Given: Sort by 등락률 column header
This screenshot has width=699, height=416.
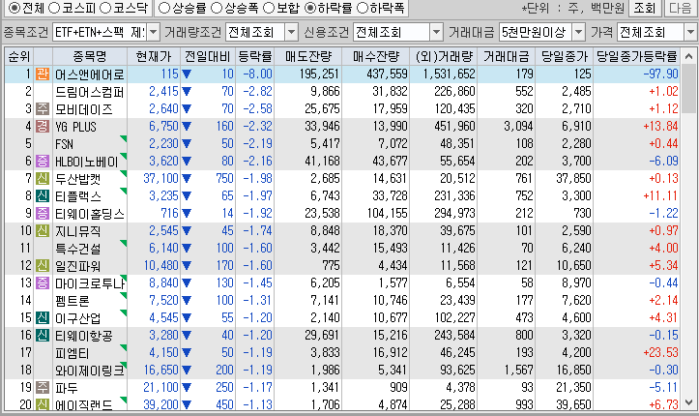Looking at the screenshot, I should pyautogui.click(x=254, y=56).
